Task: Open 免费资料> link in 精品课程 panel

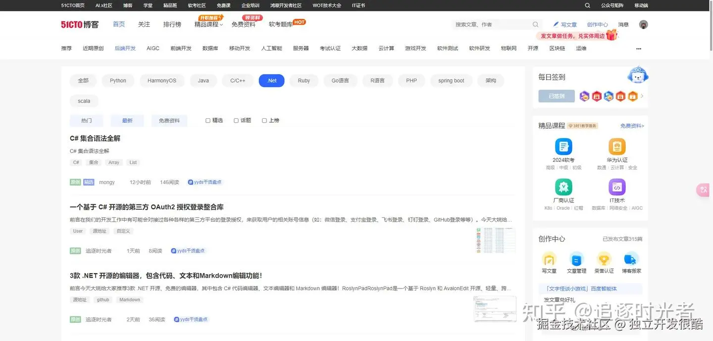Action: pos(632,126)
